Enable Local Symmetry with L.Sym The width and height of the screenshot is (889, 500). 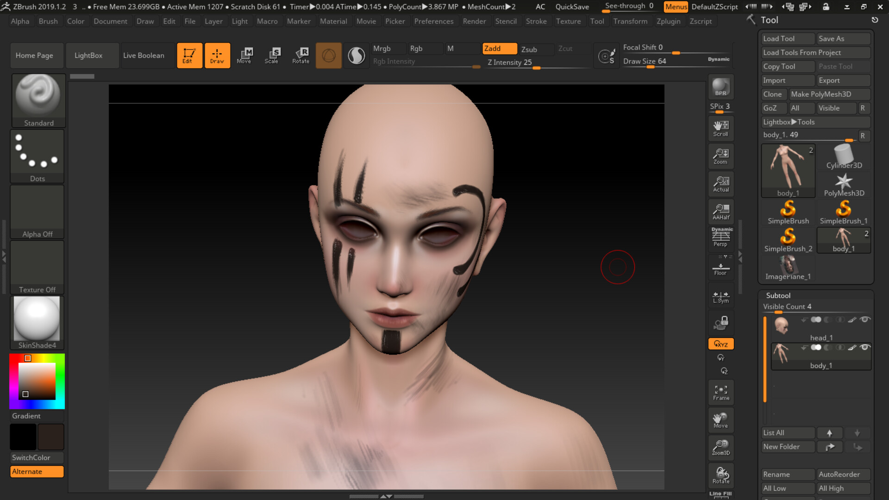(x=720, y=295)
